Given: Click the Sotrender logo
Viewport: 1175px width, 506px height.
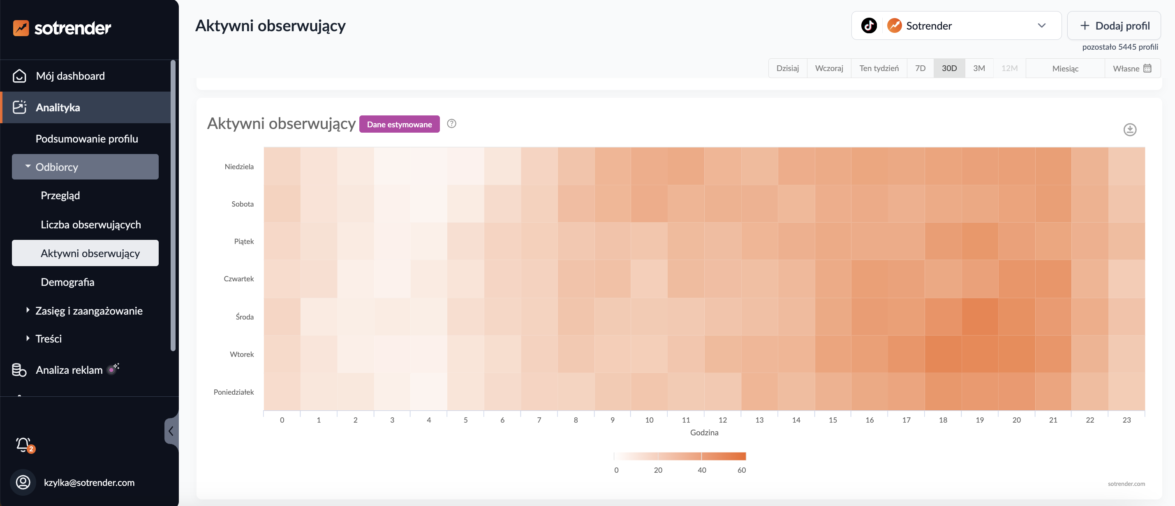Looking at the screenshot, I should click(x=62, y=28).
